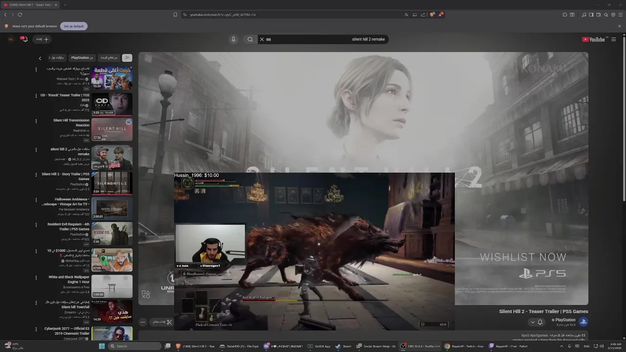Click the #ps5 hashtag link
The height and width of the screenshot is (352, 626).
pyautogui.click(x=525, y=335)
